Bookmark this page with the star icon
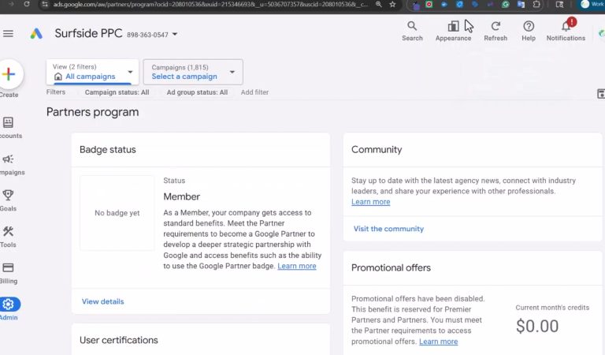 point(392,4)
